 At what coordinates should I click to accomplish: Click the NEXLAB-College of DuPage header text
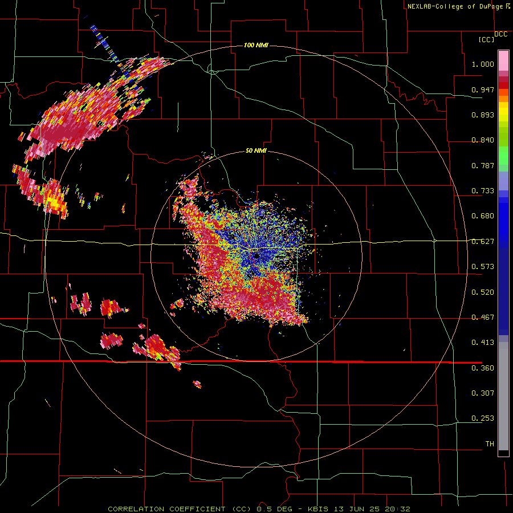tap(455, 6)
